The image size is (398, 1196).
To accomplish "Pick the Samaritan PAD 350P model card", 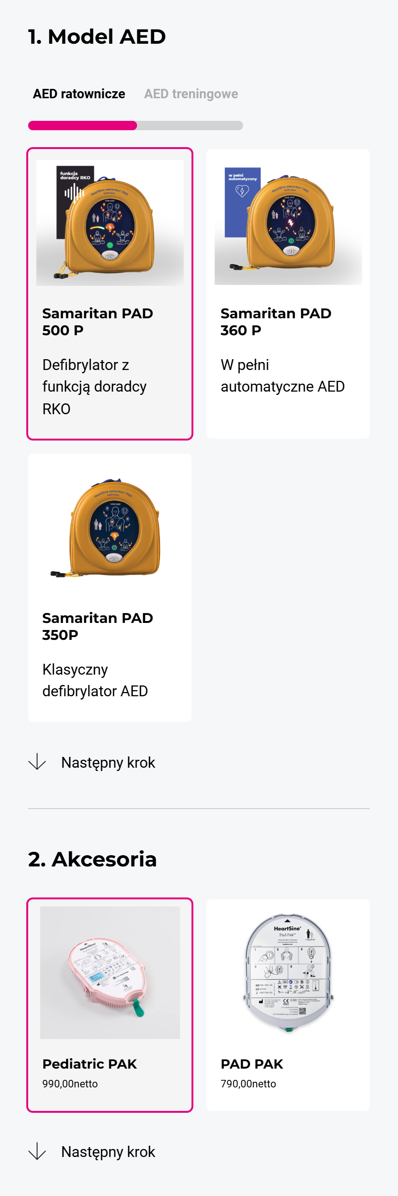I will pyautogui.click(x=110, y=587).
